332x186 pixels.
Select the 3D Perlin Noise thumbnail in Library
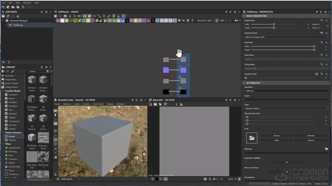tap(32, 80)
